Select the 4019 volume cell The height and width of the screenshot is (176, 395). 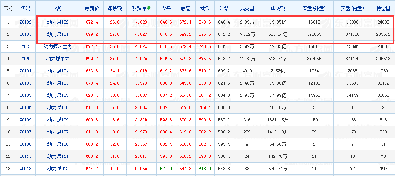(x=247, y=71)
